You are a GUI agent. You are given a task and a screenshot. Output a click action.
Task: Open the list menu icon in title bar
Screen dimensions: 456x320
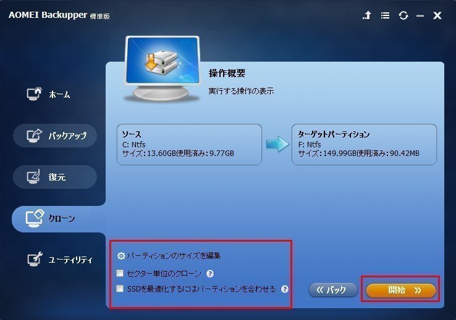tap(386, 15)
